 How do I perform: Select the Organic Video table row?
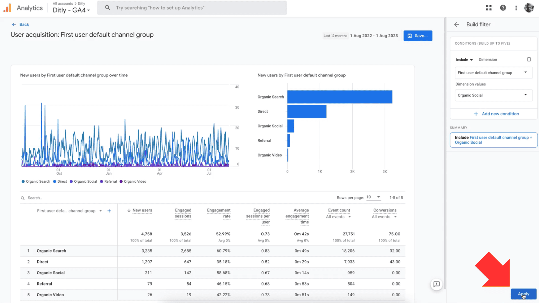tap(213, 295)
